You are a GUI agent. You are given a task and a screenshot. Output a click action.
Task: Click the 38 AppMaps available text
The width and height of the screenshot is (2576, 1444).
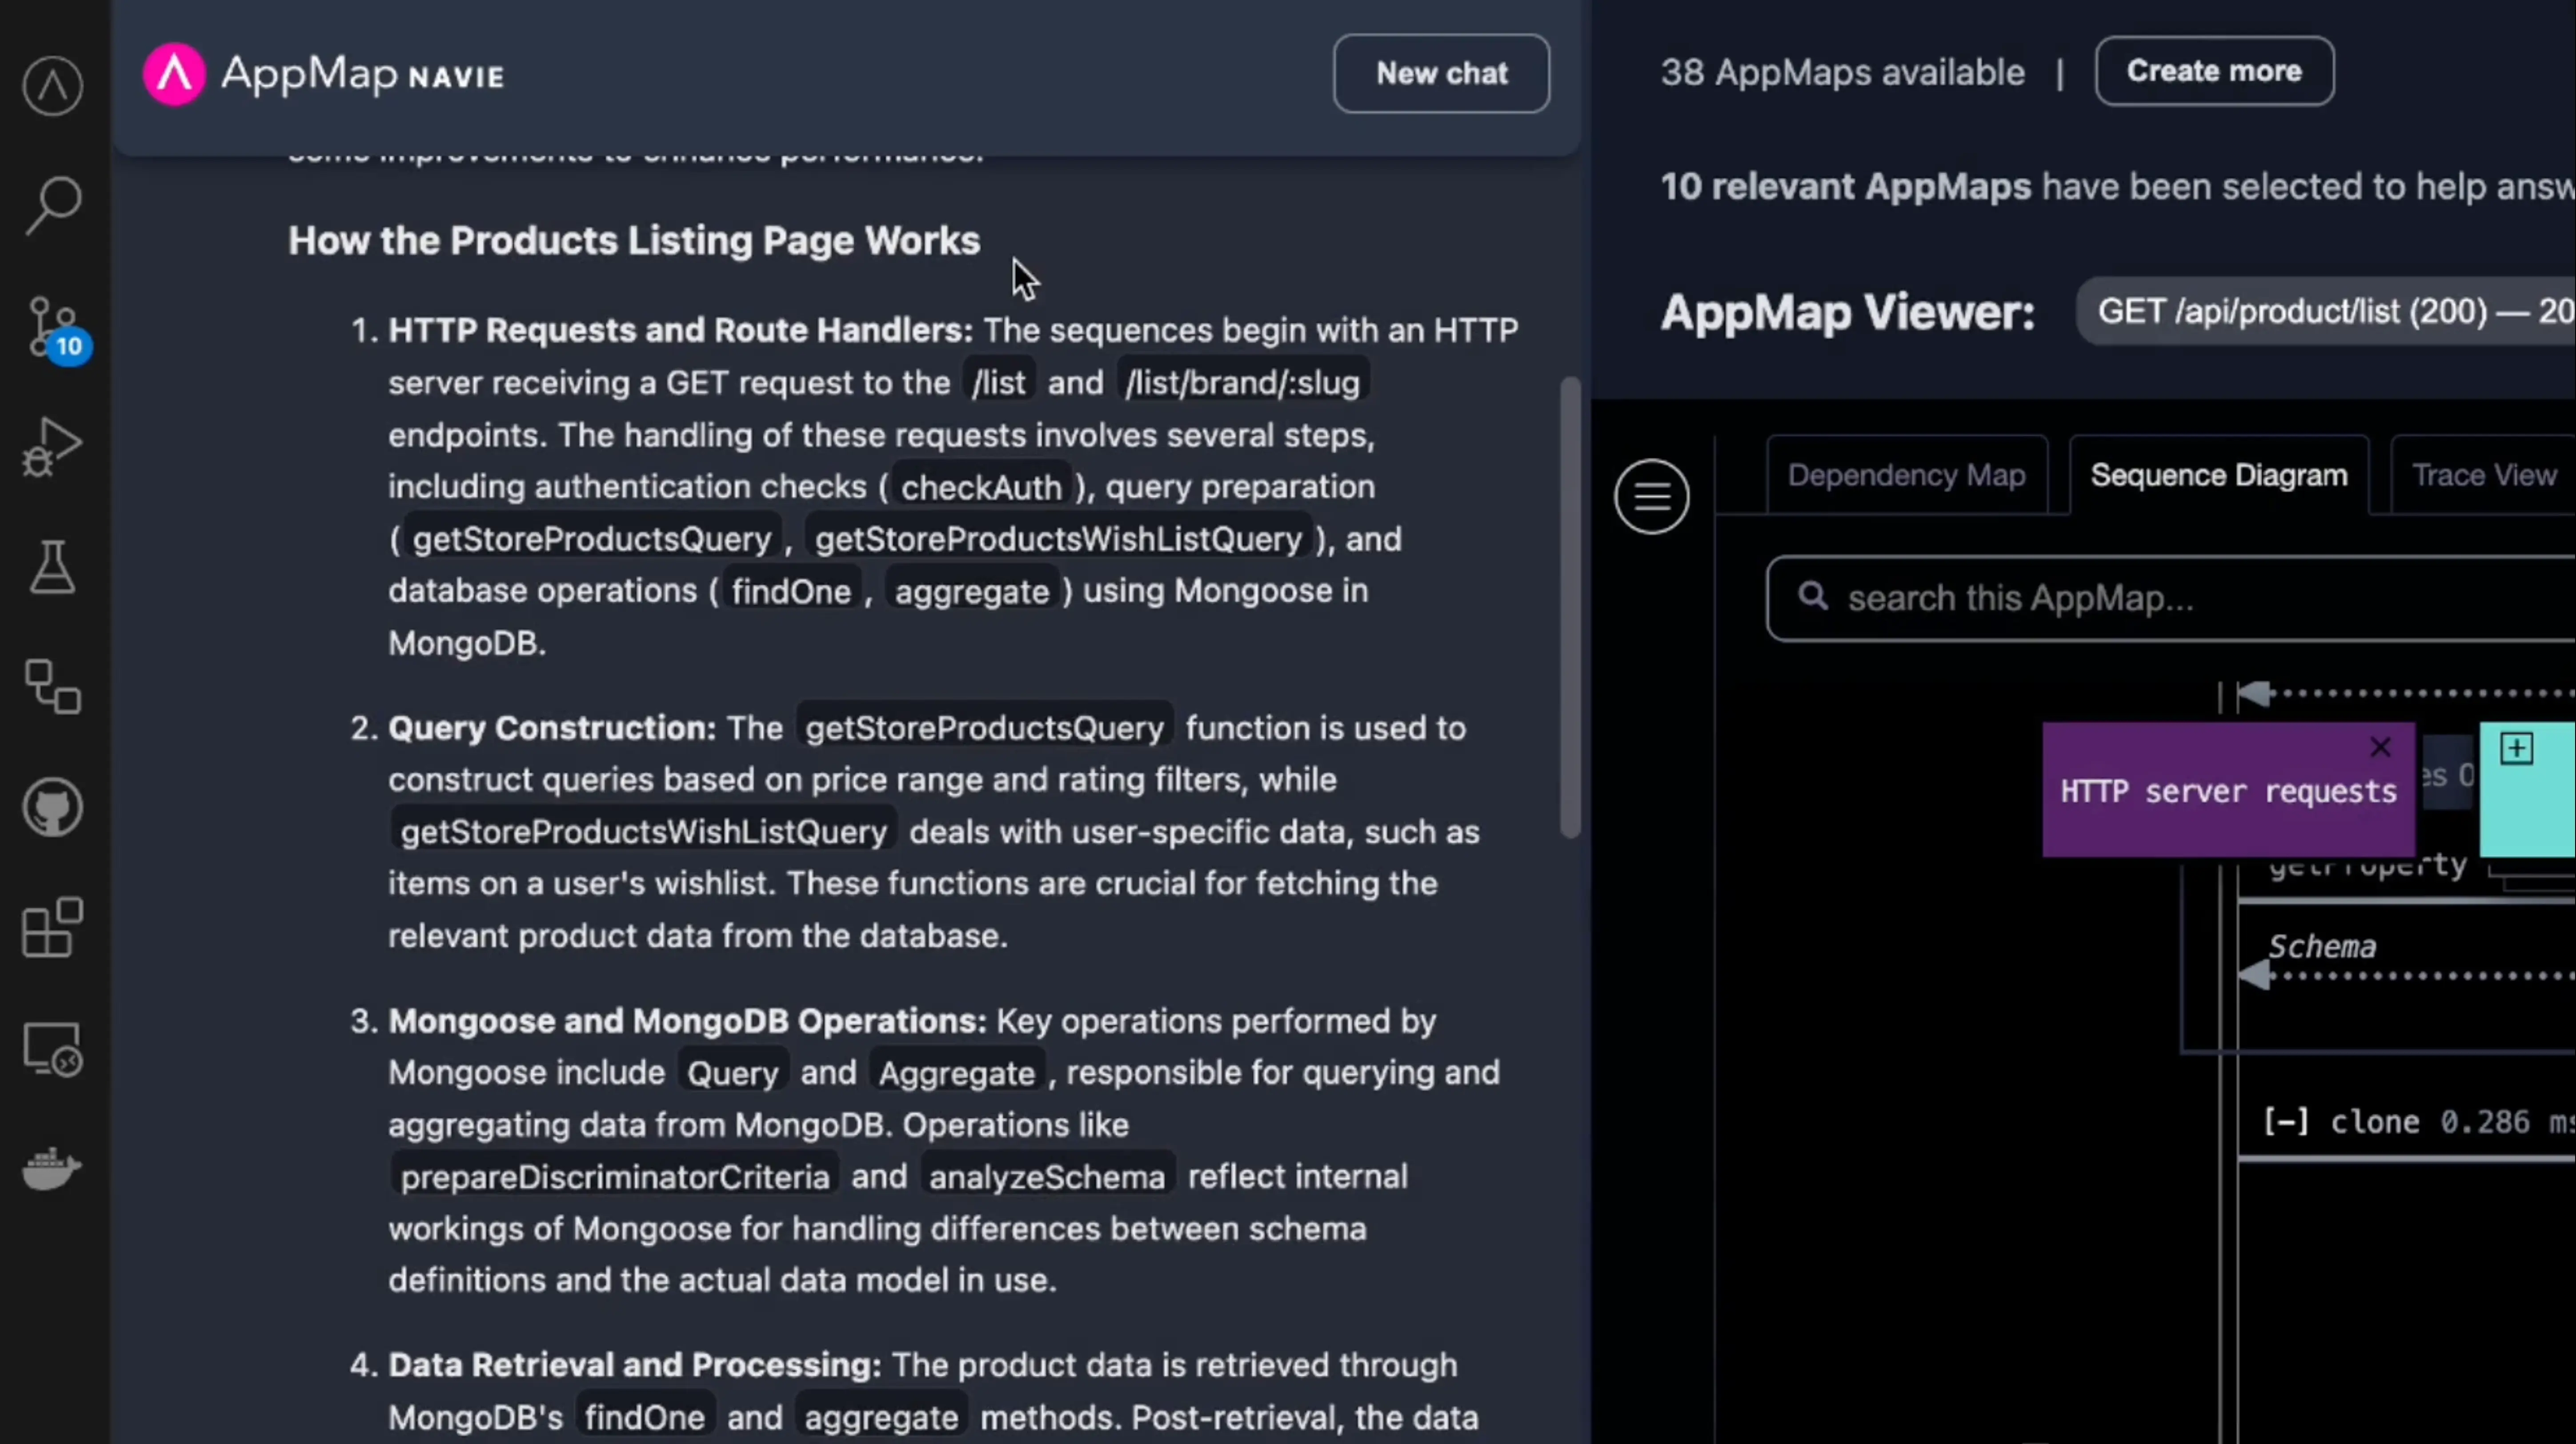pyautogui.click(x=1842, y=72)
